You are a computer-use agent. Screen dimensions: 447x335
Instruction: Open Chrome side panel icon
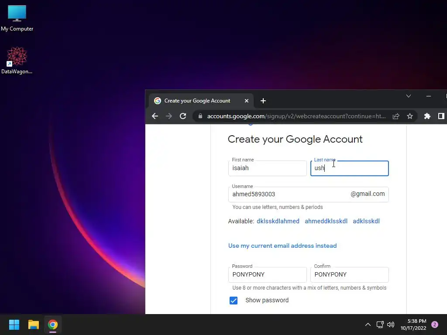coord(441,116)
